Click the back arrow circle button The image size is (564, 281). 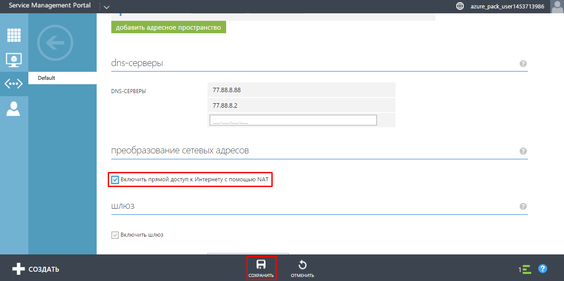55,43
